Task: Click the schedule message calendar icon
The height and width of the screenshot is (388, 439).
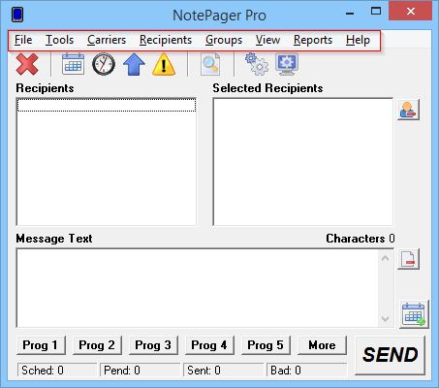Action: pyautogui.click(x=414, y=314)
